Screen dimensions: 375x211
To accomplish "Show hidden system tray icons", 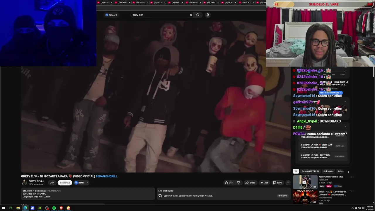I will [352, 208].
